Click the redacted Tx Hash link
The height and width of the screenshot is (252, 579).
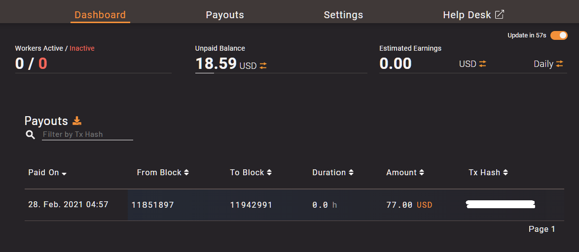501,204
